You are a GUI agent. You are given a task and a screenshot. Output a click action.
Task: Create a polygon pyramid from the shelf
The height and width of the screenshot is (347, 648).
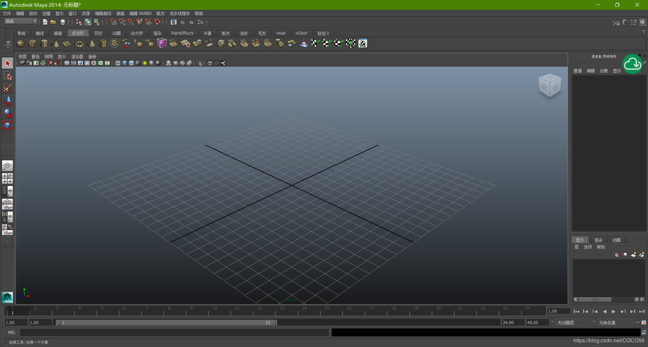(91, 43)
